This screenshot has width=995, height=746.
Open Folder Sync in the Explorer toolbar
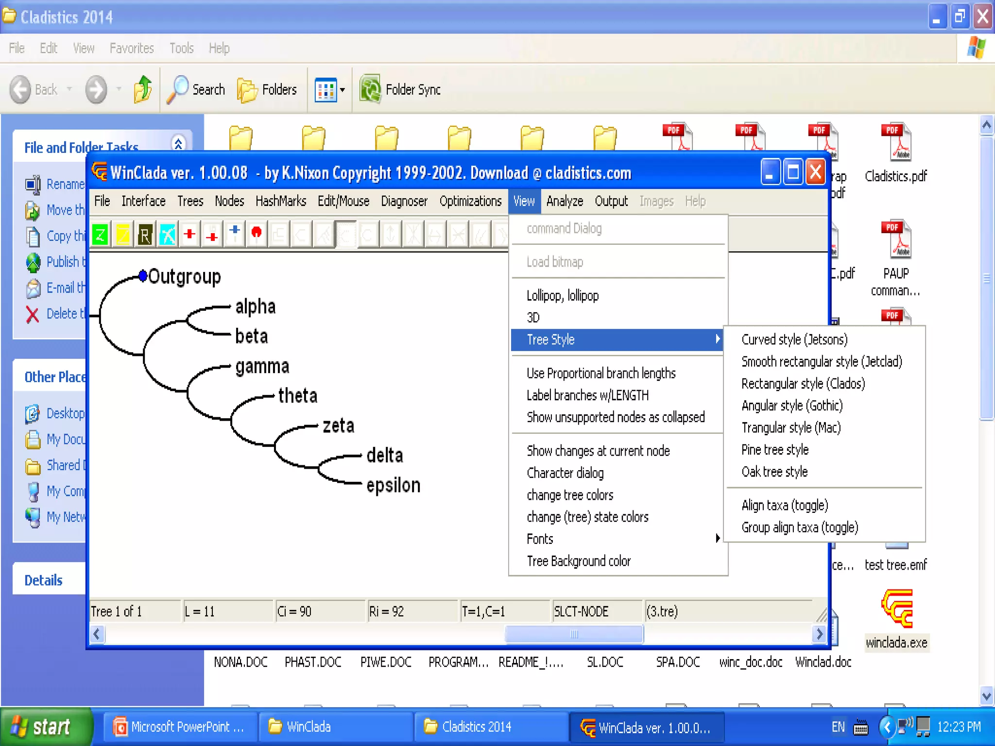point(400,89)
